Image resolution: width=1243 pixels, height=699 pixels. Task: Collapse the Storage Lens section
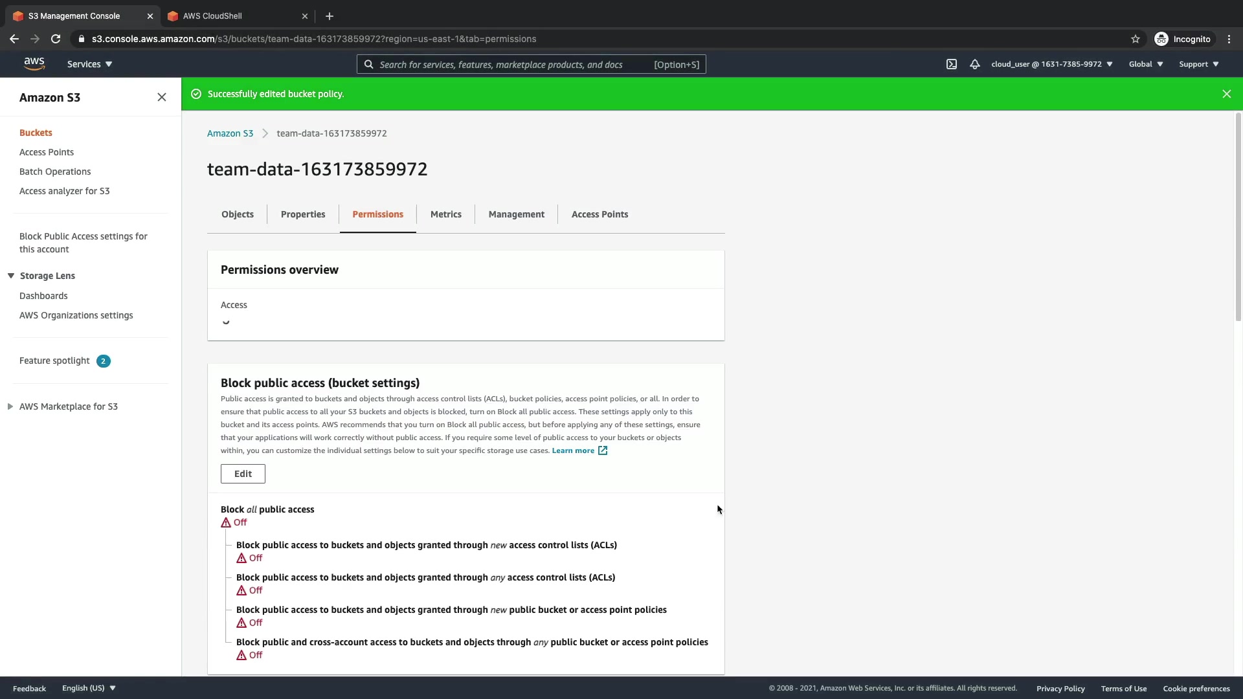[x=11, y=276]
